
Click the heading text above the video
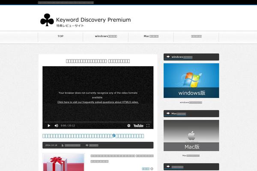98,61
